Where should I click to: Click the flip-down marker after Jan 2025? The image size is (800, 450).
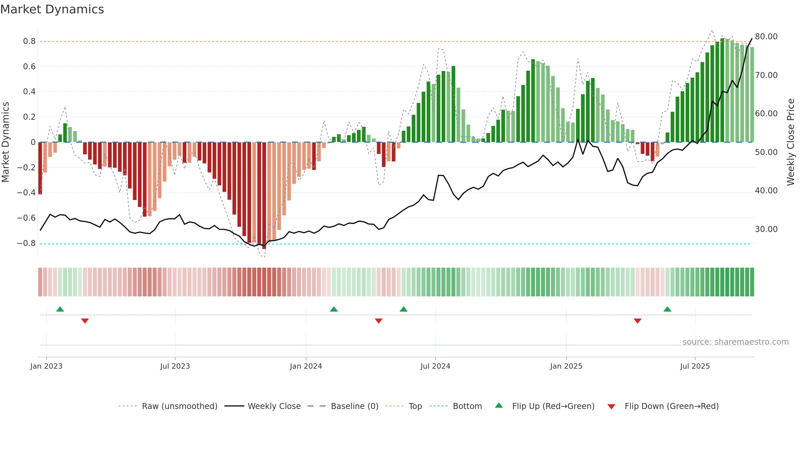pyautogui.click(x=638, y=321)
